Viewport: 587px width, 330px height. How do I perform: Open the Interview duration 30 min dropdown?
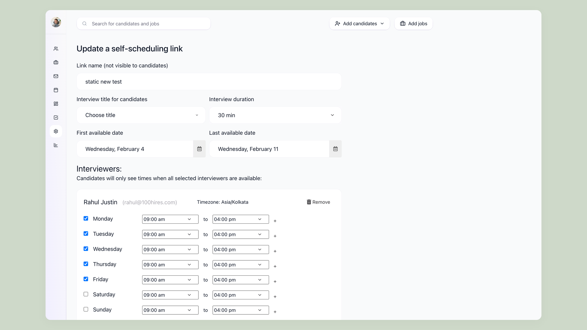tap(275, 115)
